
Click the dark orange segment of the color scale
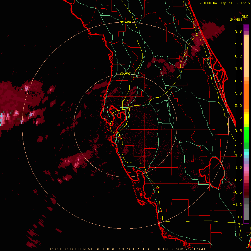pos(246,96)
